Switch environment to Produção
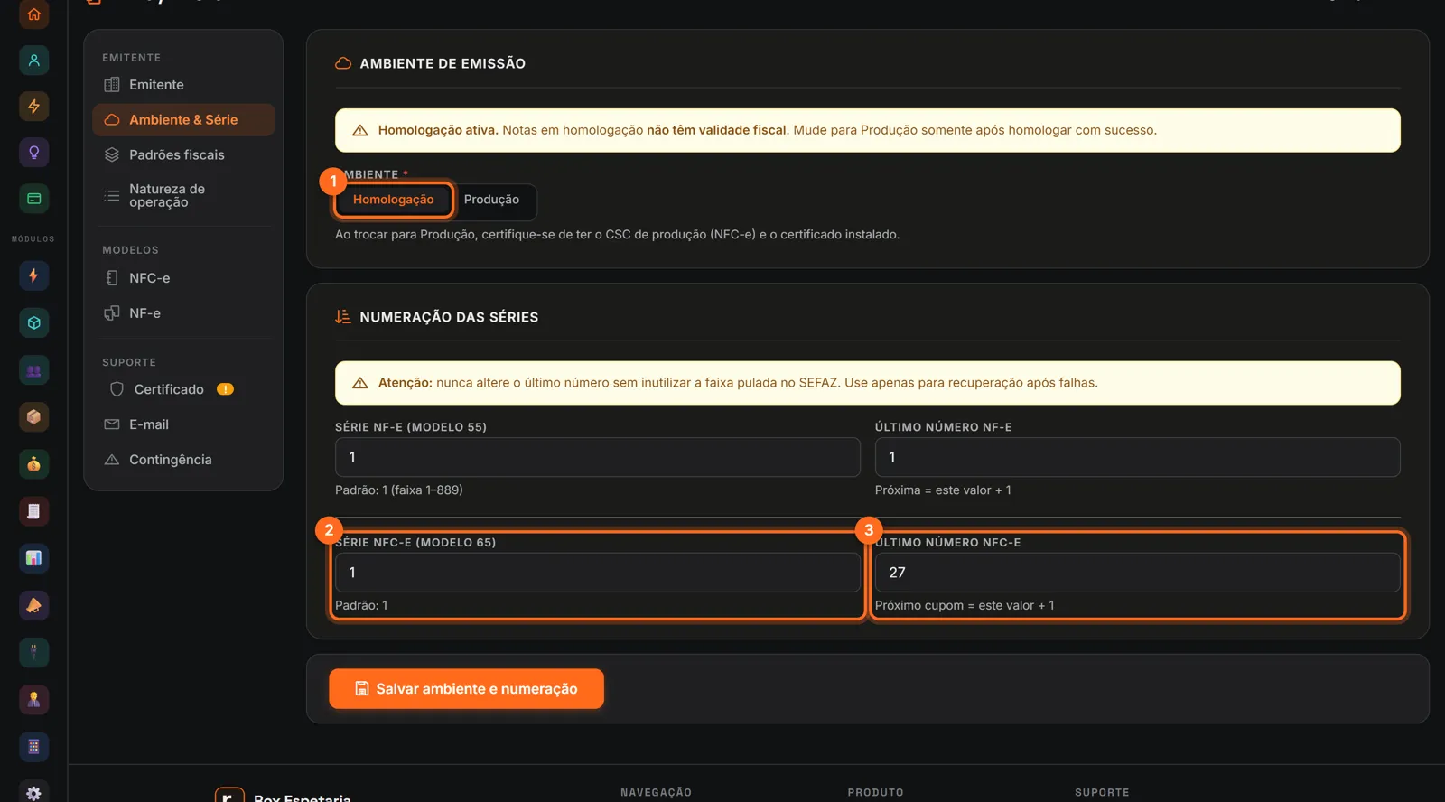 click(x=491, y=200)
